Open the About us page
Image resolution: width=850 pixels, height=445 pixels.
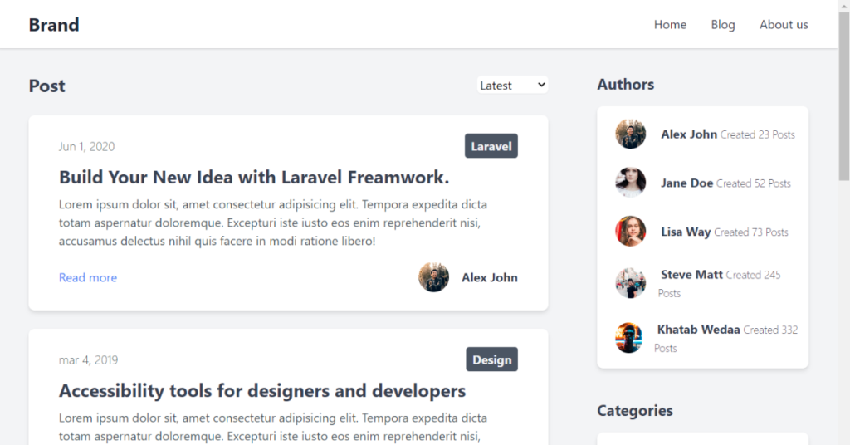click(784, 25)
